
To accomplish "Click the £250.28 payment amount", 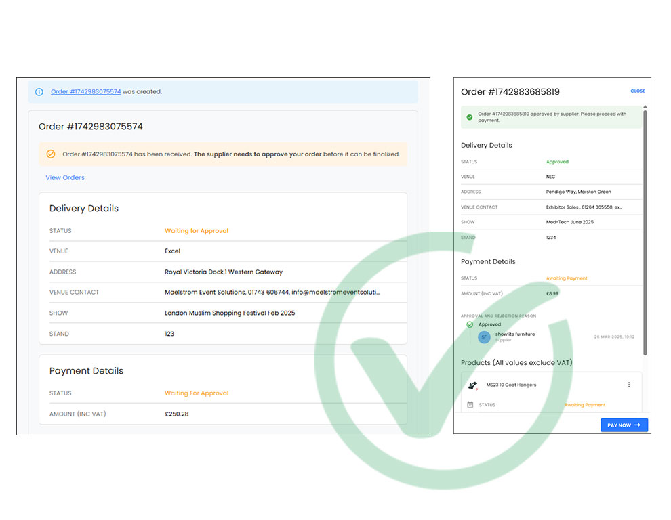I will (x=176, y=414).
